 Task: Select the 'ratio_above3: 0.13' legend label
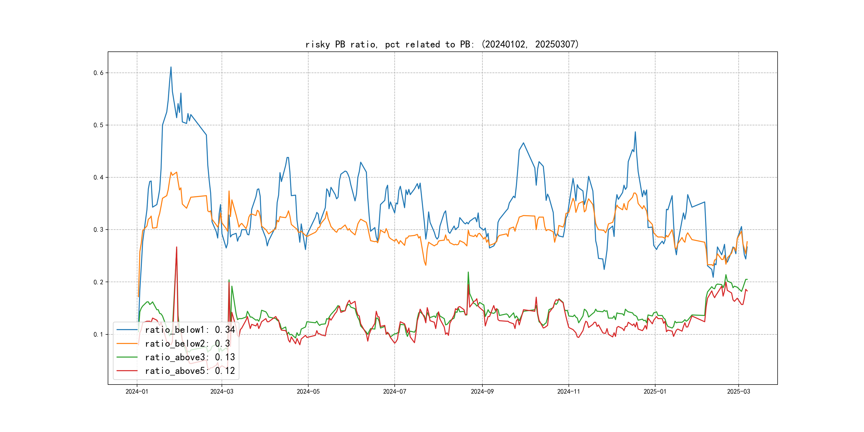tap(190, 357)
